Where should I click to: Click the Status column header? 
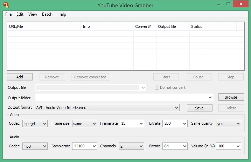coord(213,26)
